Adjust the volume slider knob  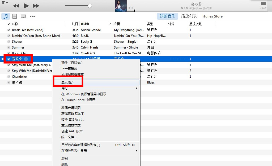coord(90,6)
